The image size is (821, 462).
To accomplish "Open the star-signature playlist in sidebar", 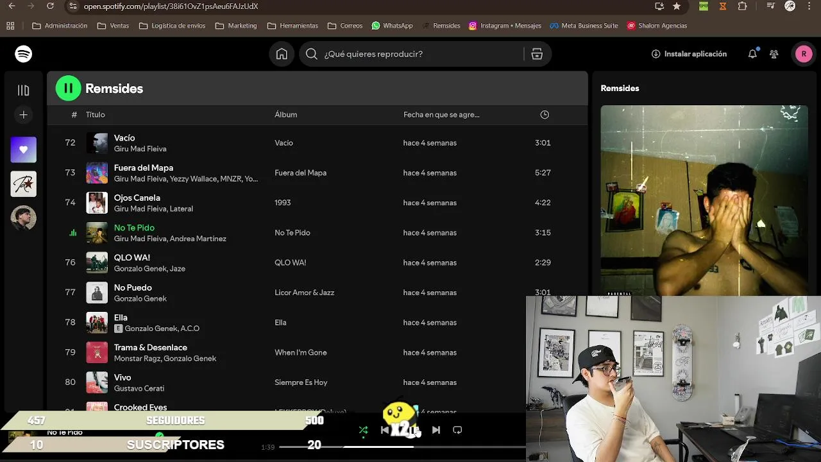I will [24, 184].
